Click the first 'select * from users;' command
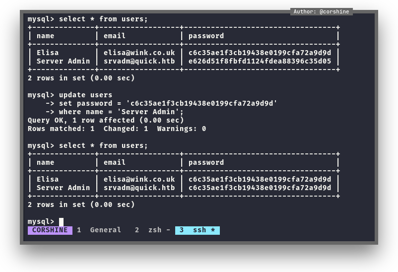 (103, 19)
